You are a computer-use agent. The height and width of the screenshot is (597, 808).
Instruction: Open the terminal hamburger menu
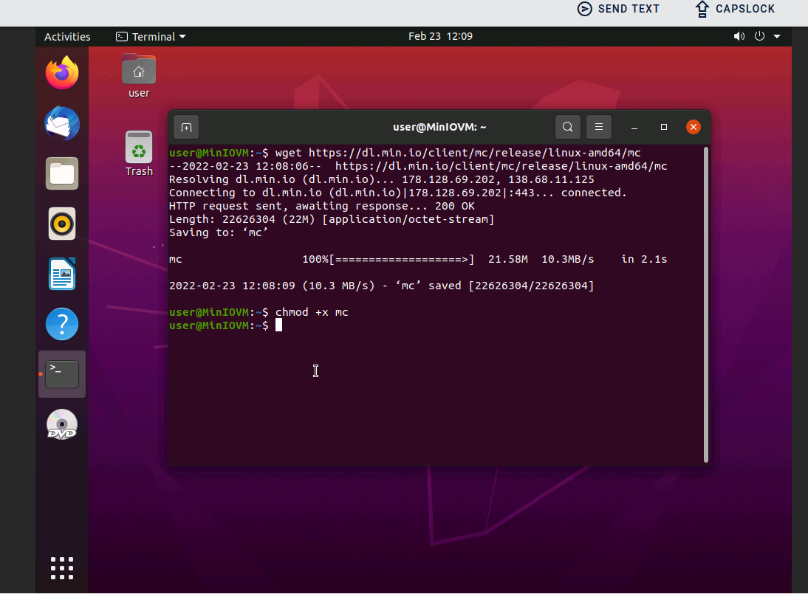pyautogui.click(x=600, y=127)
